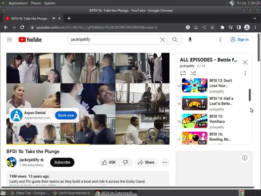Close the BFDI 1b tab
Viewport: 261px width, 196px height.
(59, 18)
